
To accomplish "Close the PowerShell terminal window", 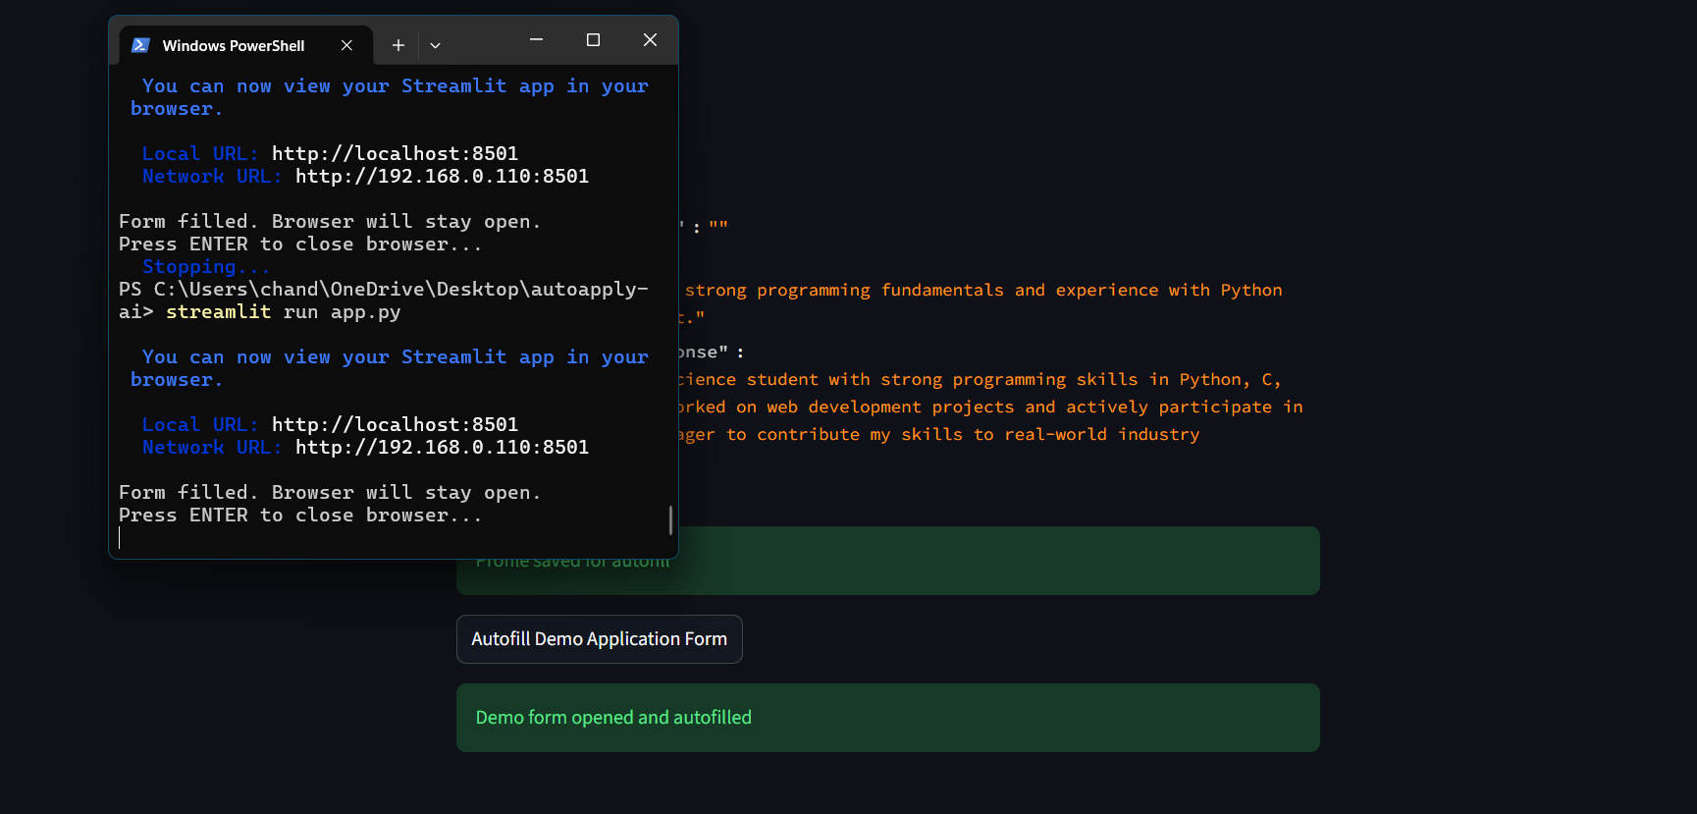I will pos(650,40).
